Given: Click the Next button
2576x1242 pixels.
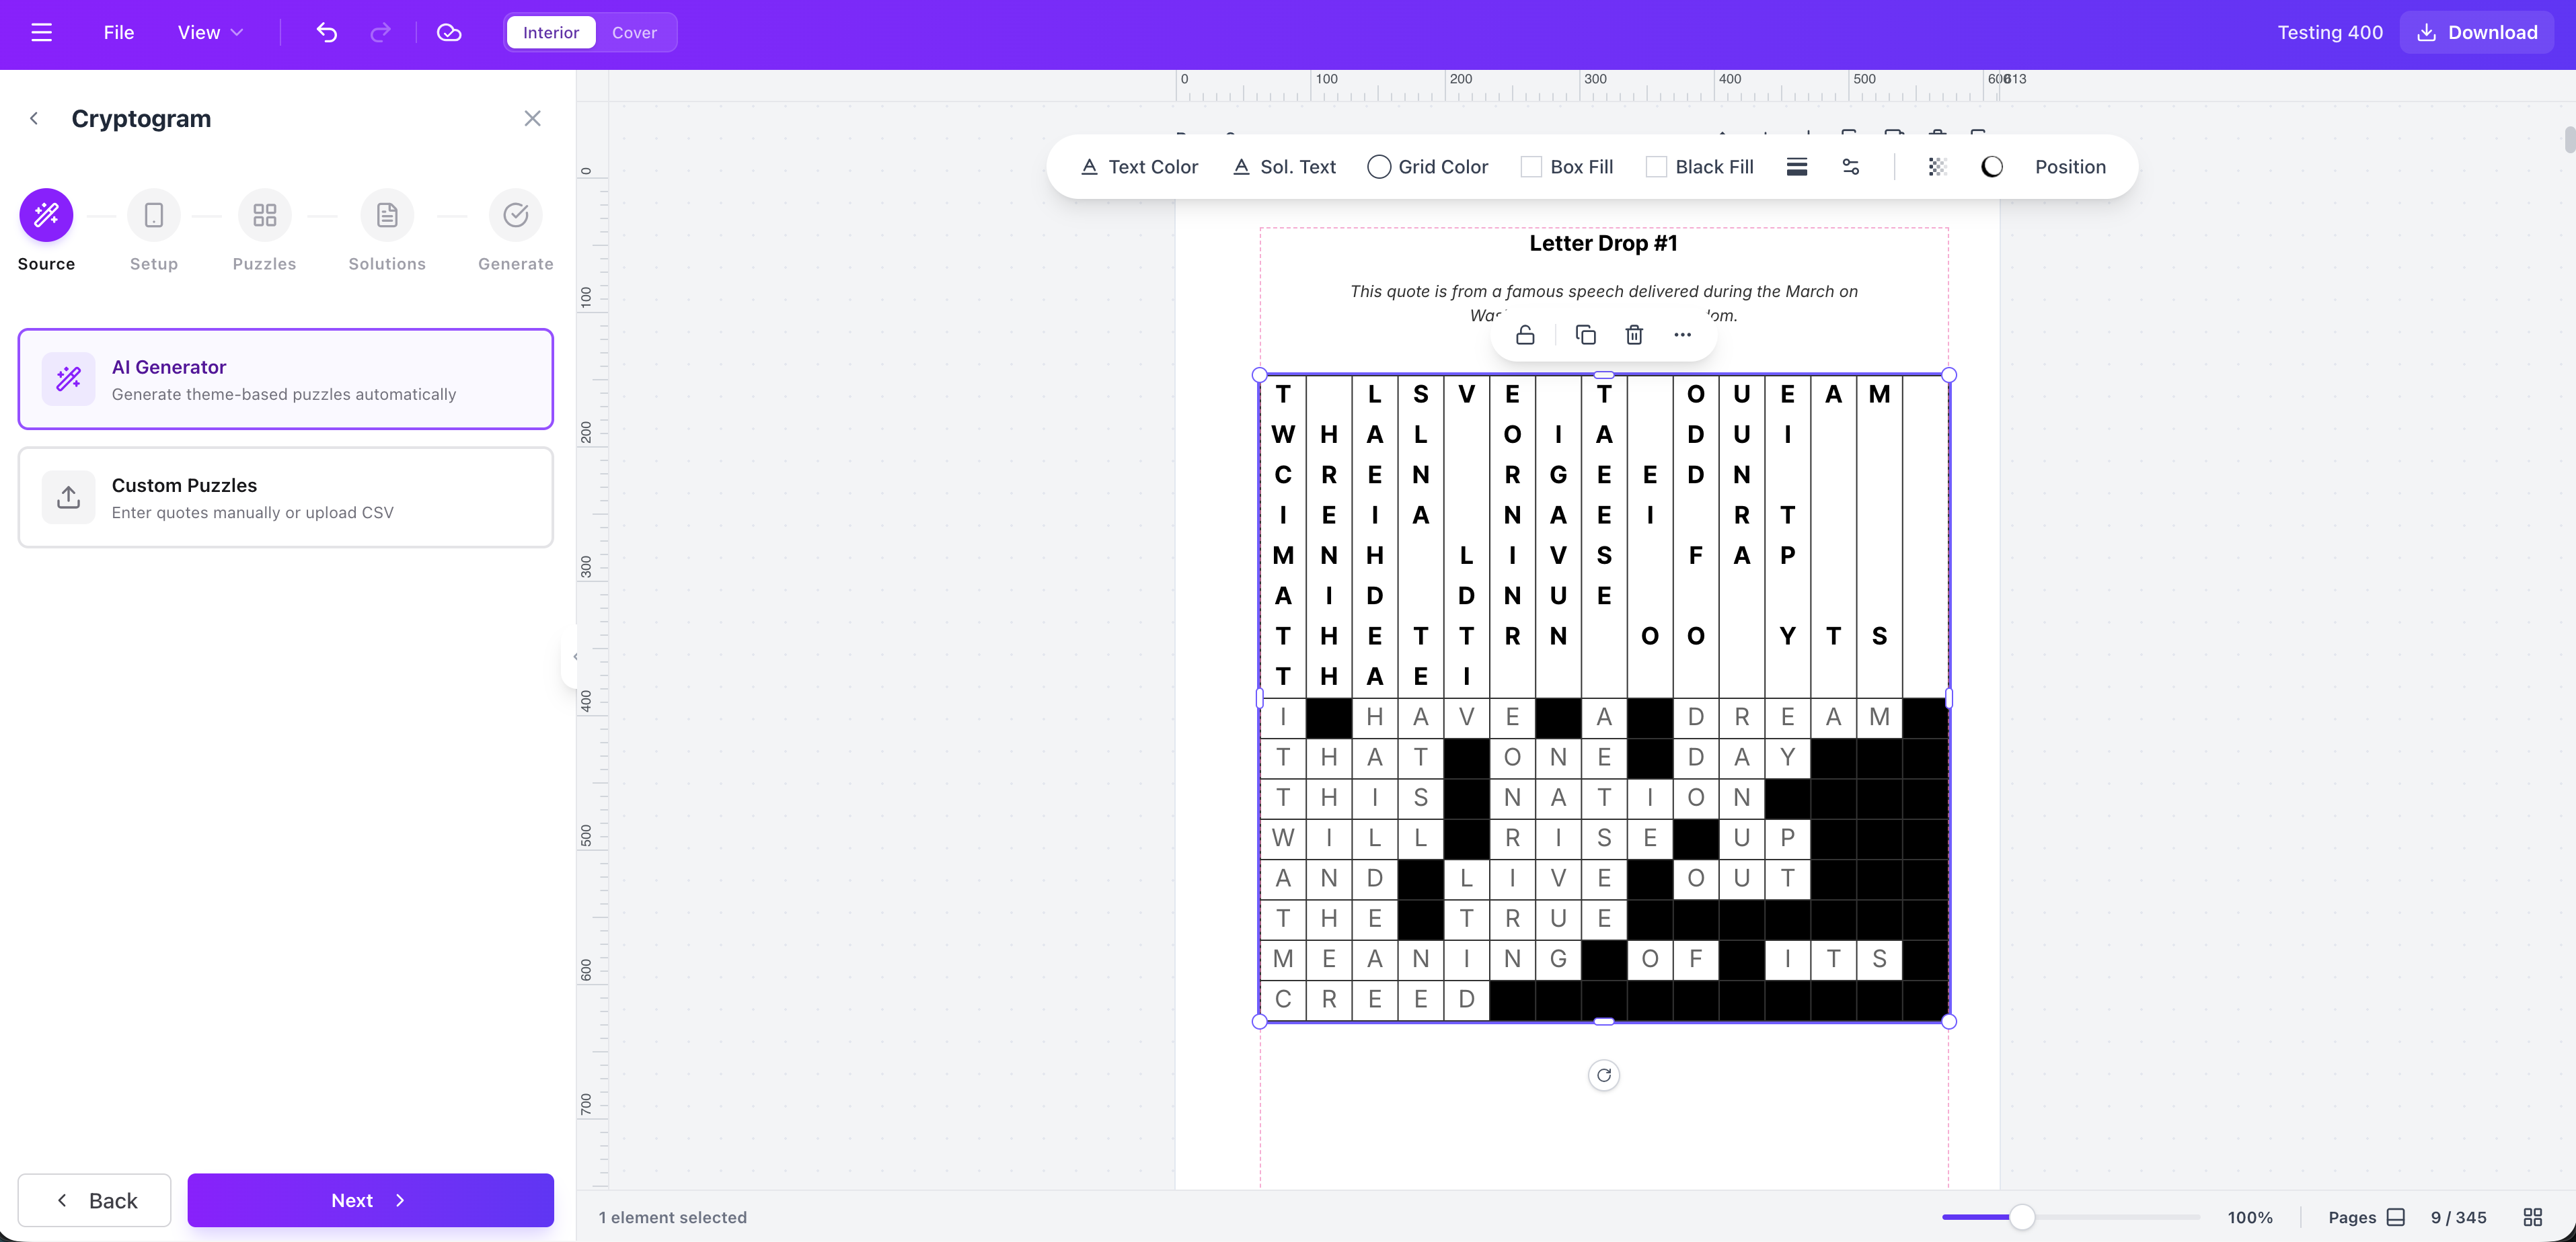Looking at the screenshot, I should [x=370, y=1200].
